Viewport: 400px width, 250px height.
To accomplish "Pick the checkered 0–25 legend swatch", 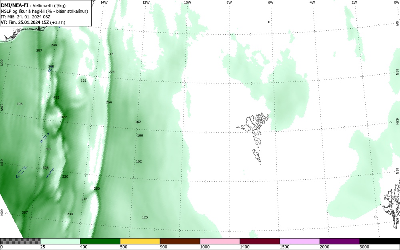I will coord(20,241).
